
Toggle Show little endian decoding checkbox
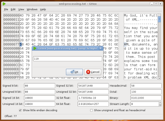tap(20, 110)
